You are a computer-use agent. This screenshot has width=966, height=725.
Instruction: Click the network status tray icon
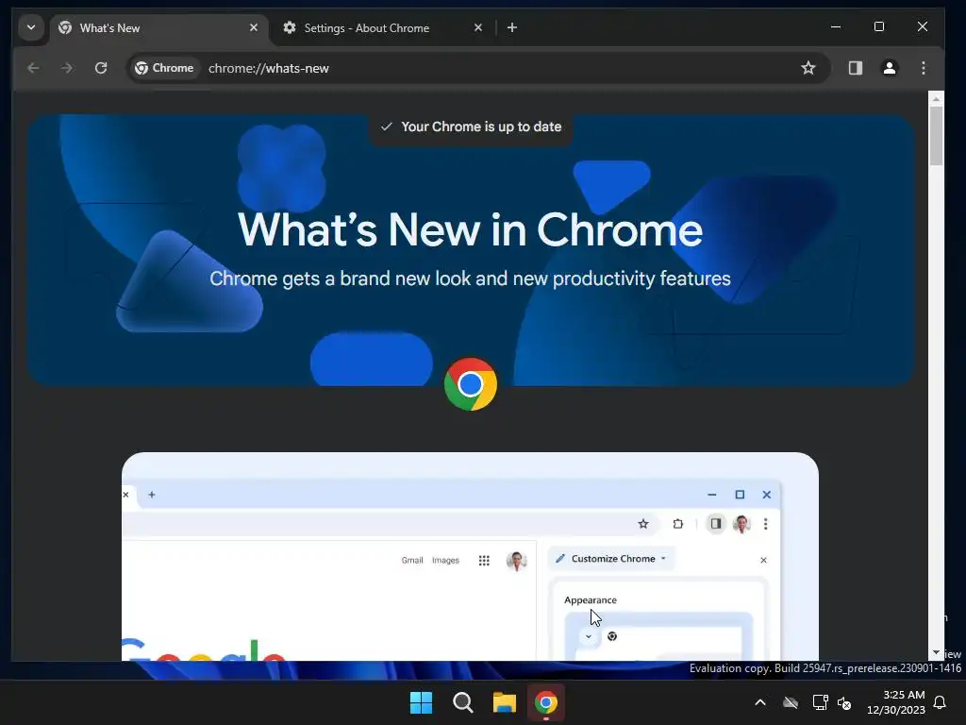click(x=820, y=702)
